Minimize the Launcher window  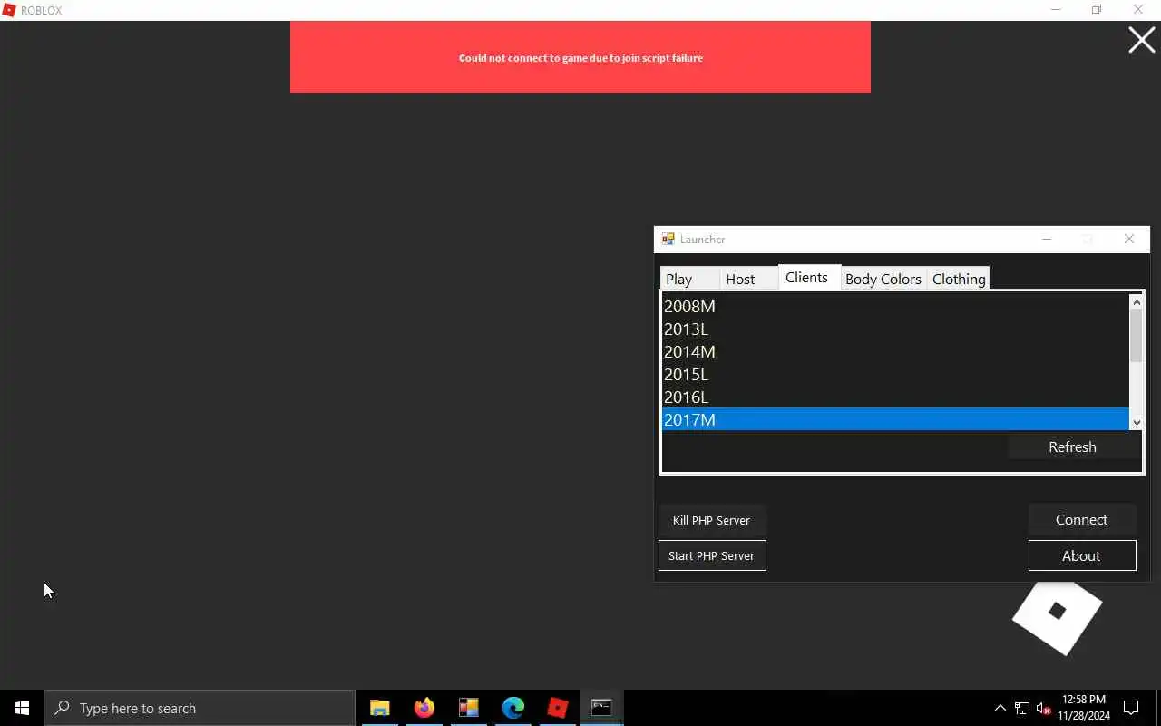(x=1047, y=239)
